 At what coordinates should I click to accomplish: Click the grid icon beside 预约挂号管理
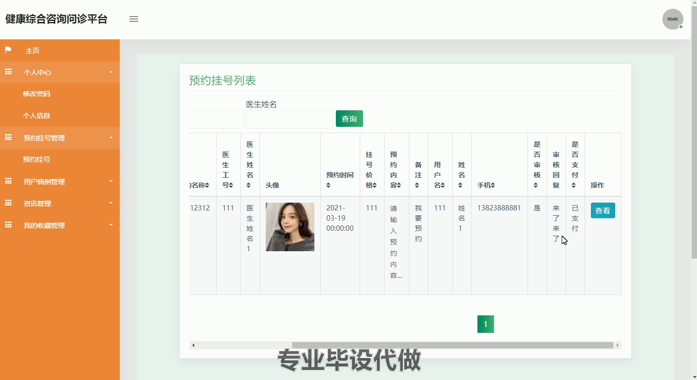click(8, 138)
